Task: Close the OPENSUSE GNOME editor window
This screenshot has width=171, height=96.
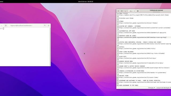Action: 118,11
